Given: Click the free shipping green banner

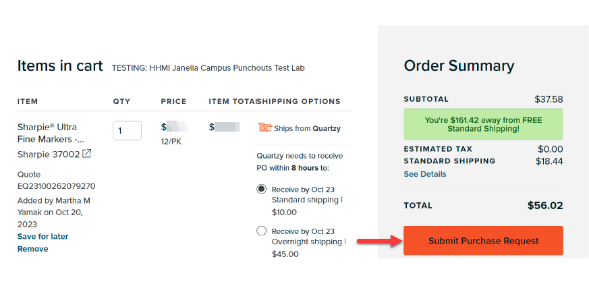Looking at the screenshot, I should point(483,124).
